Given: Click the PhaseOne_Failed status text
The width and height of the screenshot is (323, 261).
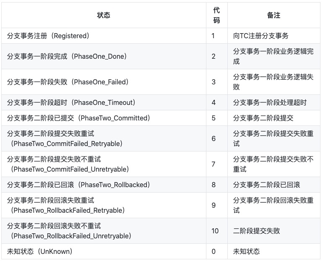Looking at the screenshot, I should point(68,82).
